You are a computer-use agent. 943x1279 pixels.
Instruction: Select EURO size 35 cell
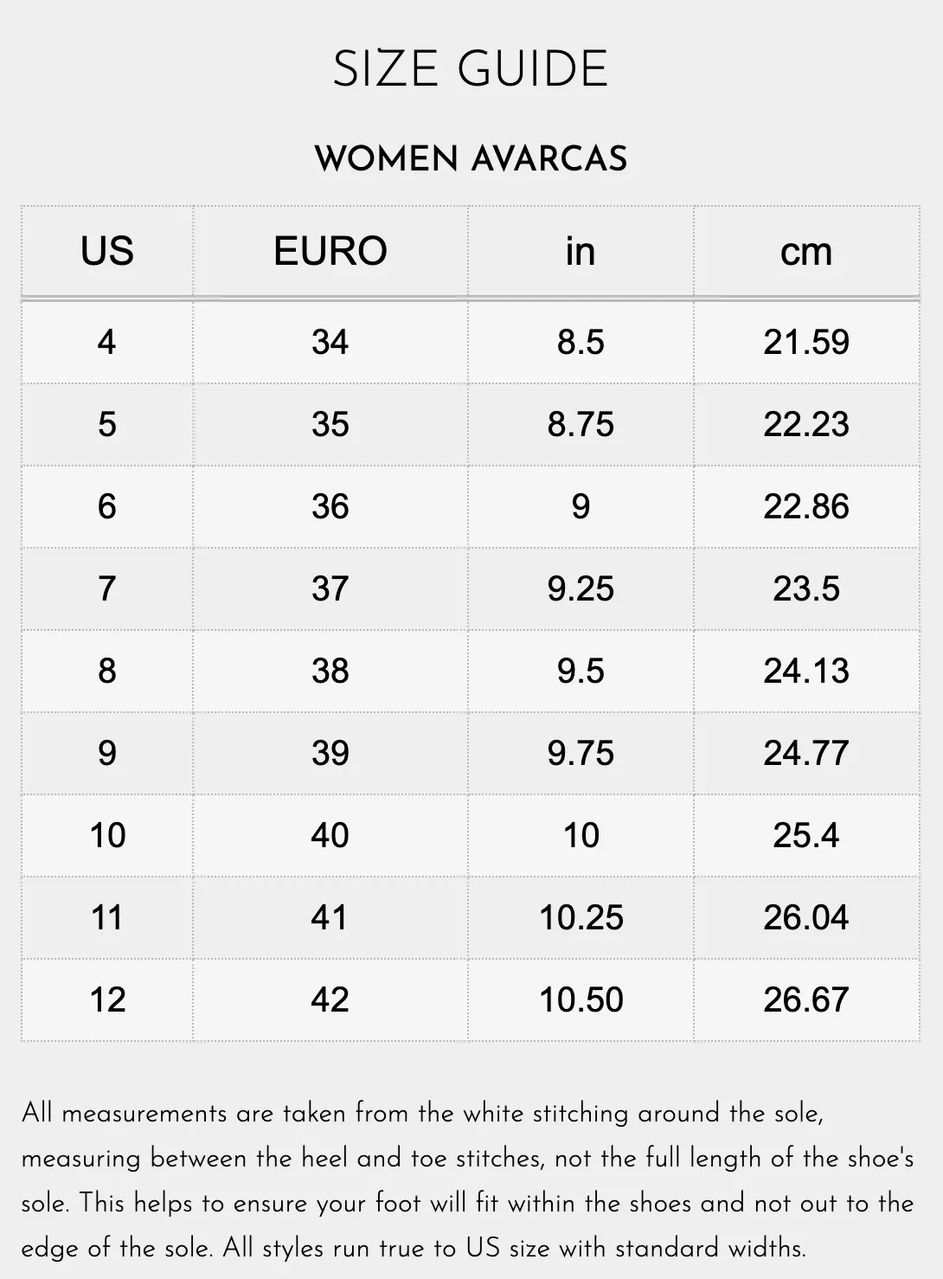click(330, 425)
